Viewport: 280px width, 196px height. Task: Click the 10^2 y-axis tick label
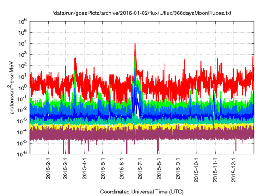pyautogui.click(x=22, y=66)
